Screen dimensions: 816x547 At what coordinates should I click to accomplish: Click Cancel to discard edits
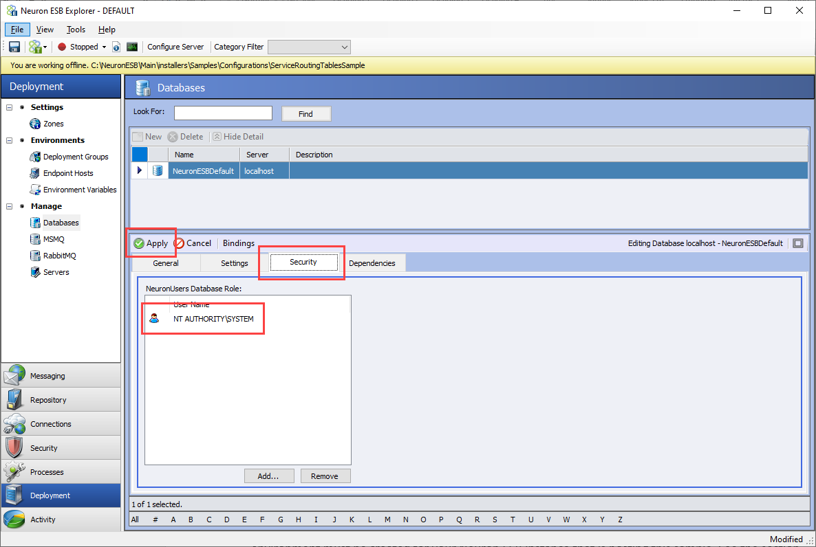[193, 243]
